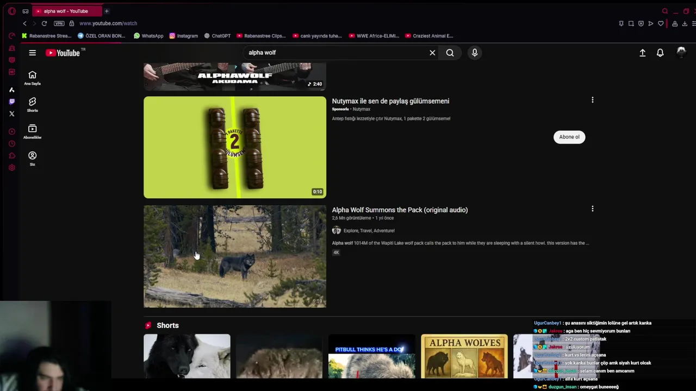This screenshot has height=391, width=696.
Task: Open 'canlı yayında tuha...' bookmark
Action: 317,36
